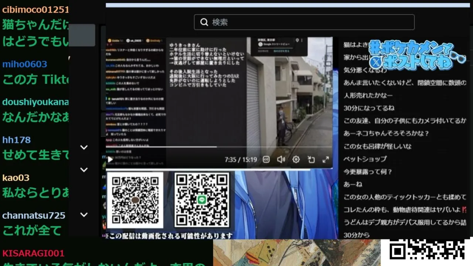Select the comment starting あんま言いたくないけど
This screenshot has height=266, width=473.
click(x=405, y=83)
